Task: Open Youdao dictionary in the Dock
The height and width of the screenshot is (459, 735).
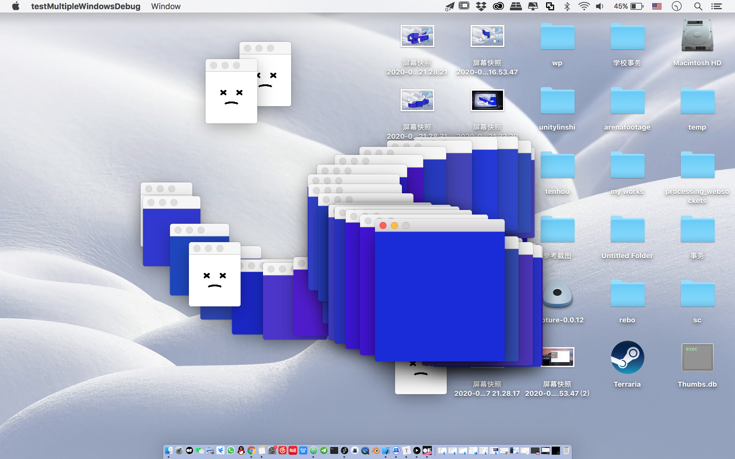Action: pyautogui.click(x=293, y=450)
